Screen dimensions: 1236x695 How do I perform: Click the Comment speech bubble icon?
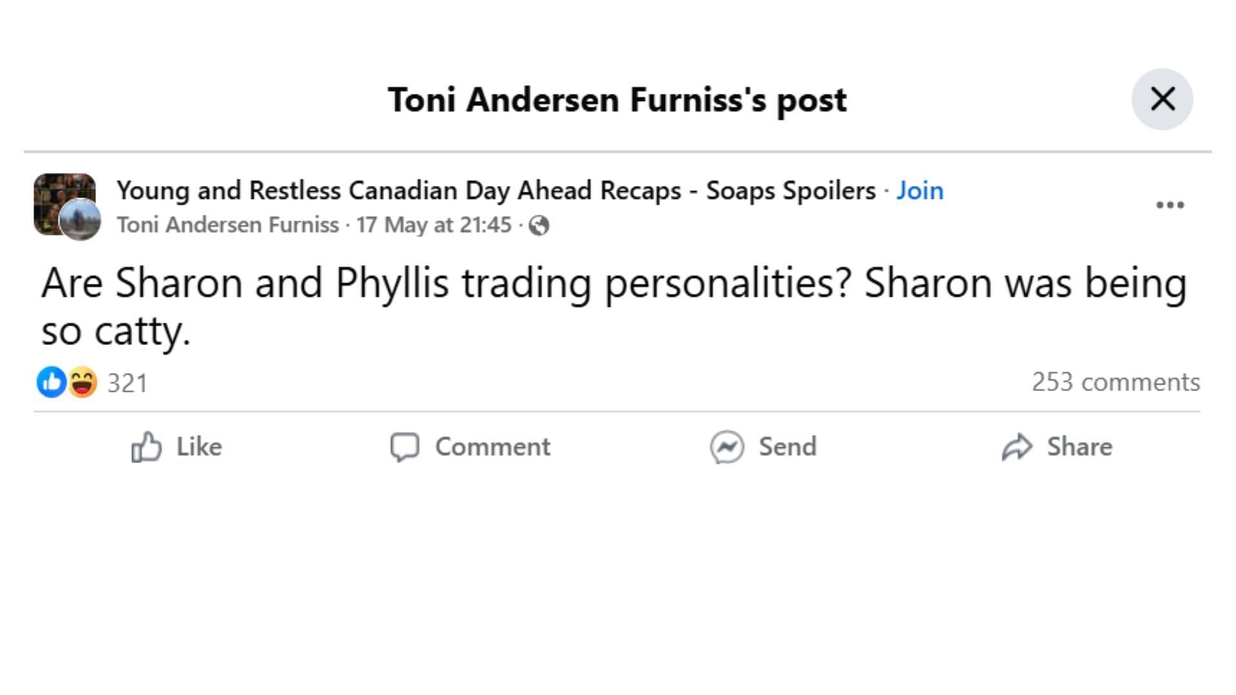[x=405, y=447]
